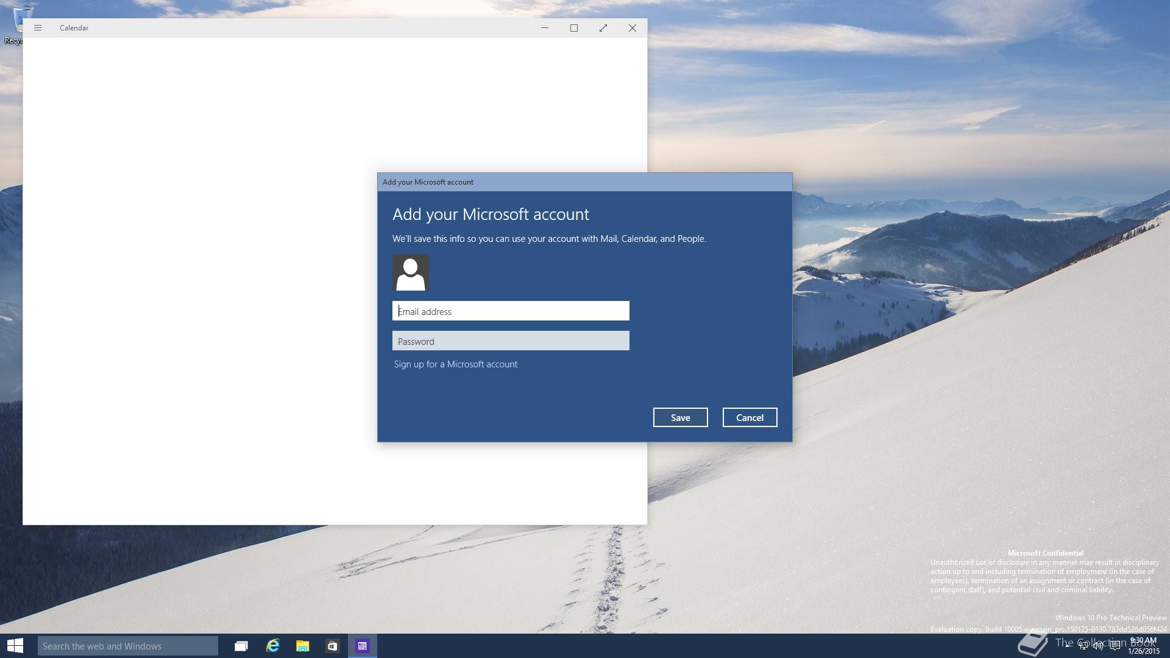The width and height of the screenshot is (1170, 658).
Task: Open the Windows Start button
Action: point(15,646)
